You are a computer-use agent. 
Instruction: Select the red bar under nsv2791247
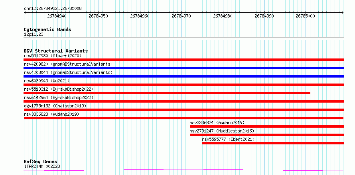[267, 135]
